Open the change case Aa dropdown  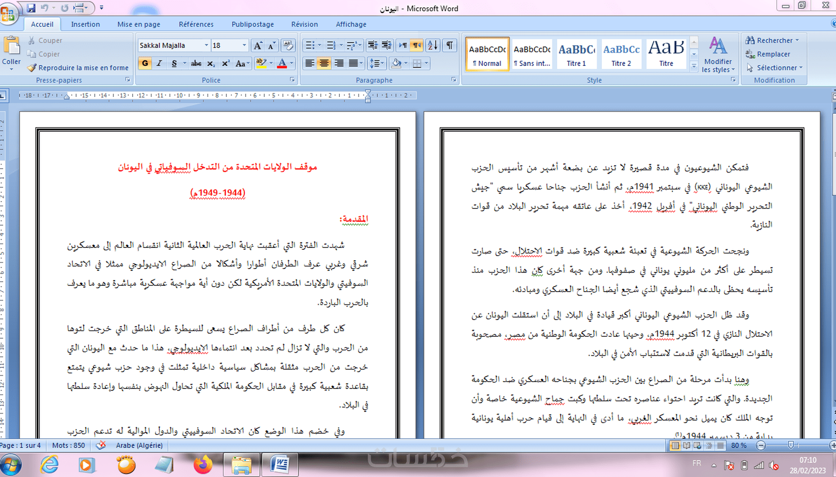[242, 63]
